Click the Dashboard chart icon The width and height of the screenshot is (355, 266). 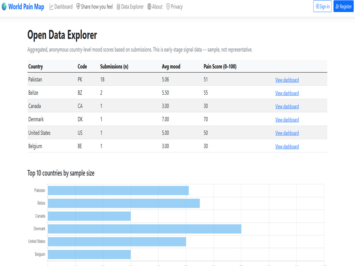51,7
